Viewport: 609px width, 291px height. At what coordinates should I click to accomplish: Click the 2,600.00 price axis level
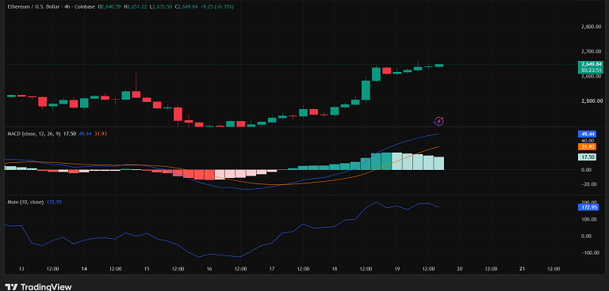coord(591,77)
